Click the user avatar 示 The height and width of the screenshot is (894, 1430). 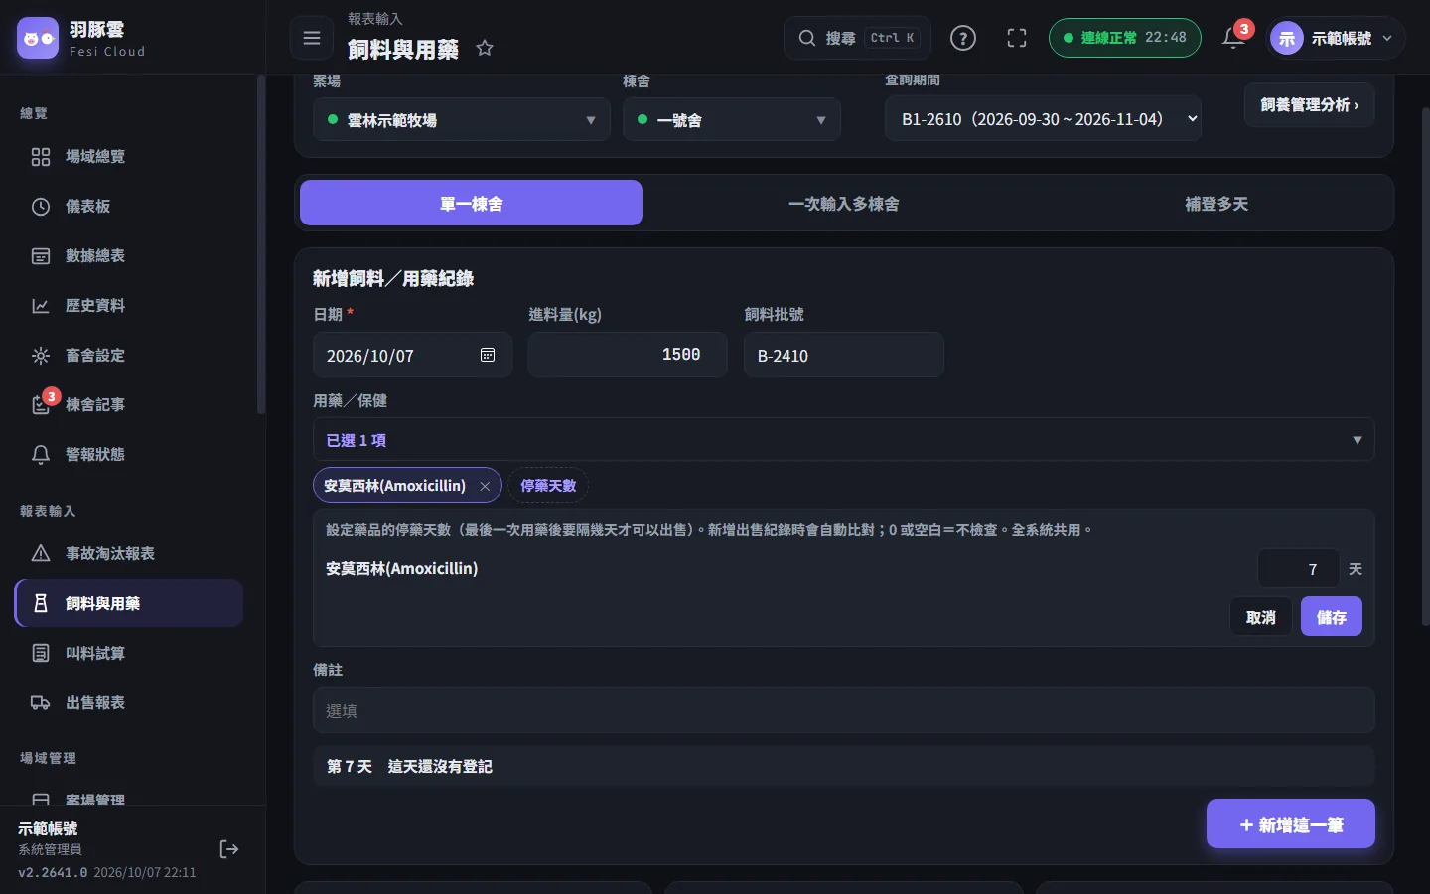[1287, 39]
